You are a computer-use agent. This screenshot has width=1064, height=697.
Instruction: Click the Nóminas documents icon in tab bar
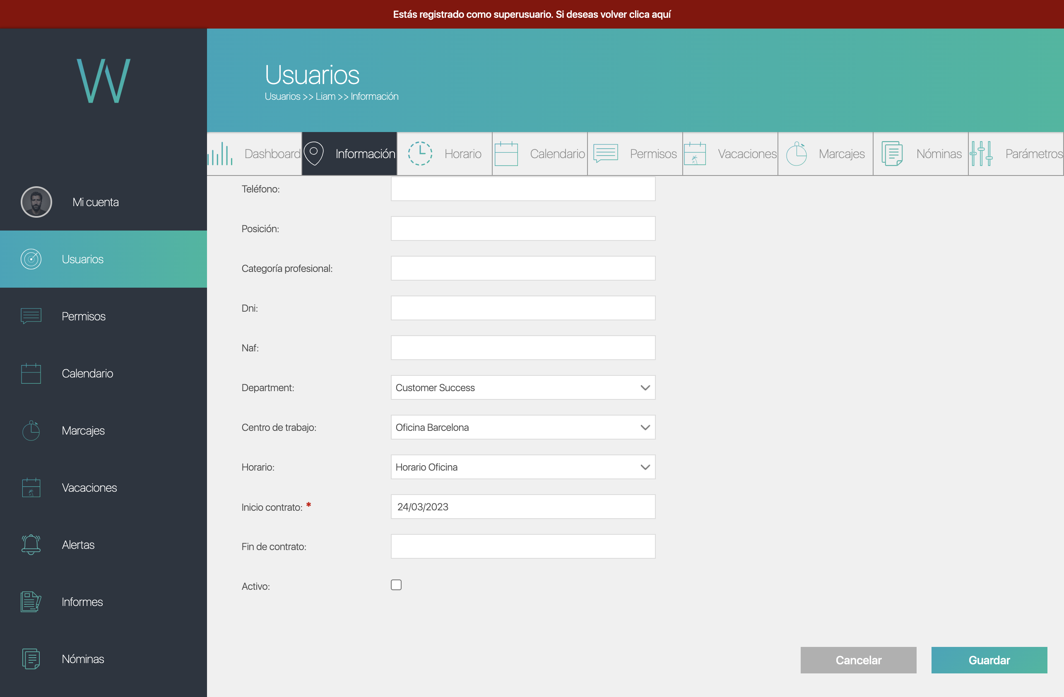tap(892, 154)
